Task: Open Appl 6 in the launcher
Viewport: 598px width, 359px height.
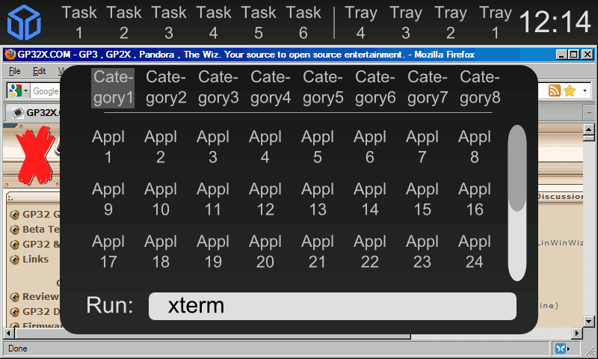Action: pyautogui.click(x=370, y=147)
